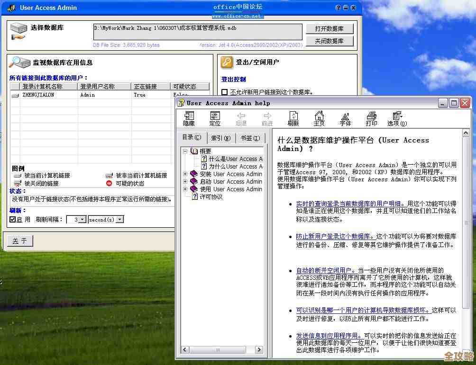This screenshot has height=365, width=476.
Task: Switch to the 索引 tab in help
Action: [x=220, y=138]
